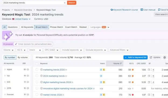
Task: Check the marketing trends 2024 row checkbox
Action: coord(37,69)
